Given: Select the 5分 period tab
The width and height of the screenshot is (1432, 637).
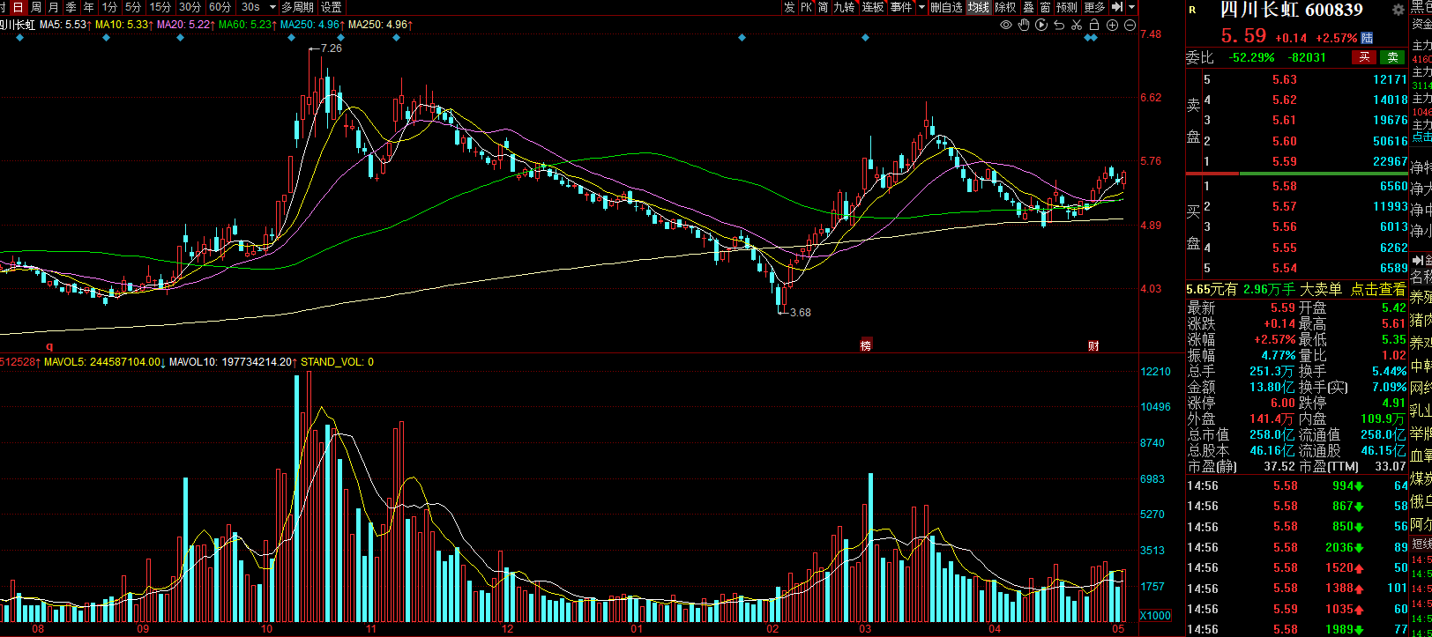Looking at the screenshot, I should tap(133, 7).
